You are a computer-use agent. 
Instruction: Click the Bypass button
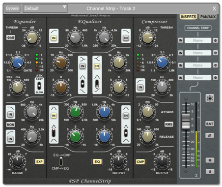click(x=12, y=8)
